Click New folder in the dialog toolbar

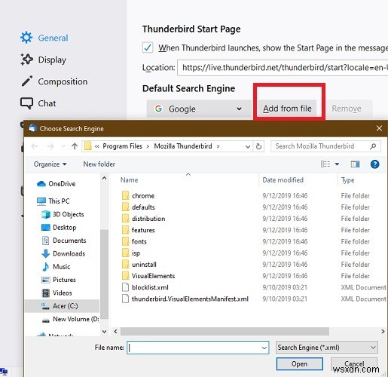(99, 164)
